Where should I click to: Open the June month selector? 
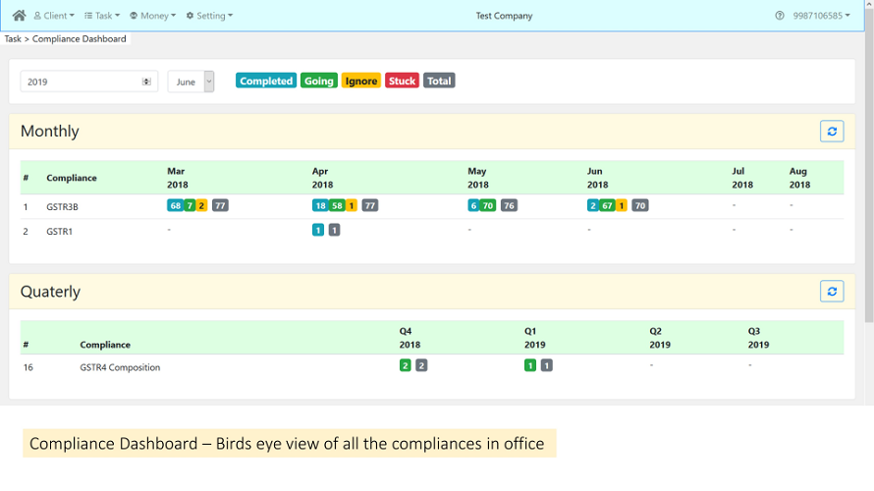[191, 82]
